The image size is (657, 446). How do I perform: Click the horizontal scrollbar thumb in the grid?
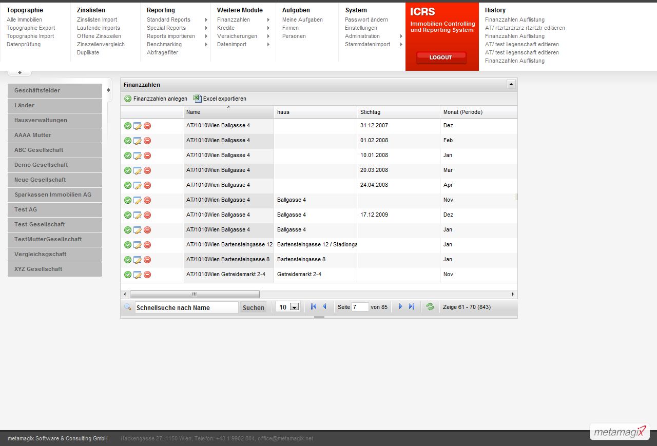[195, 294]
